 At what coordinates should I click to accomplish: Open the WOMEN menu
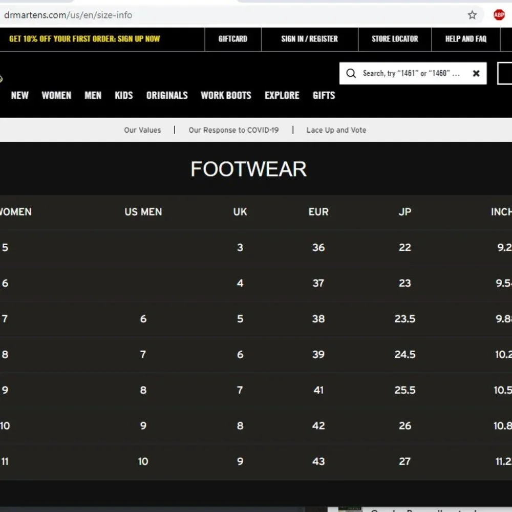point(56,95)
